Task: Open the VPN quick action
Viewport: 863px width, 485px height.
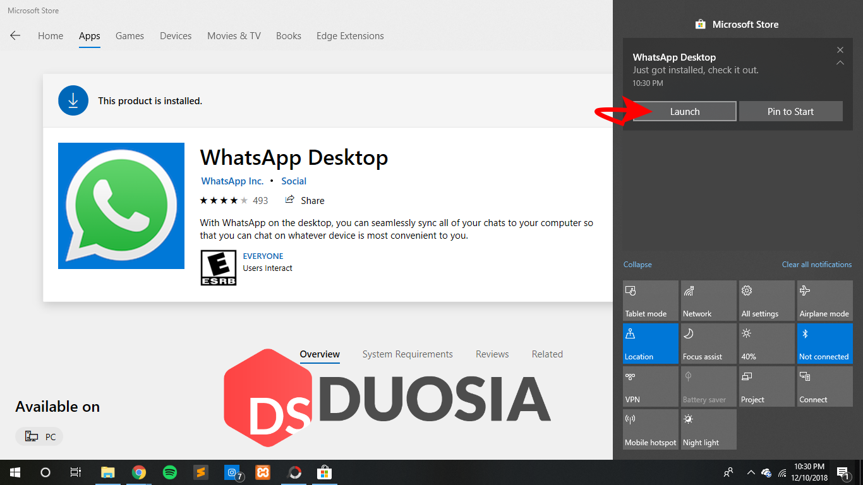Action: pos(651,386)
